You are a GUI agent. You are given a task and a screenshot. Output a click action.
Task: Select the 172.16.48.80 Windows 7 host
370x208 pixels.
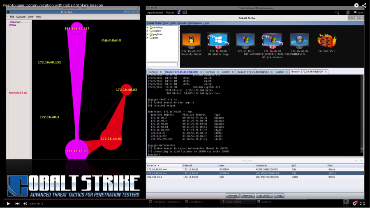point(299,41)
